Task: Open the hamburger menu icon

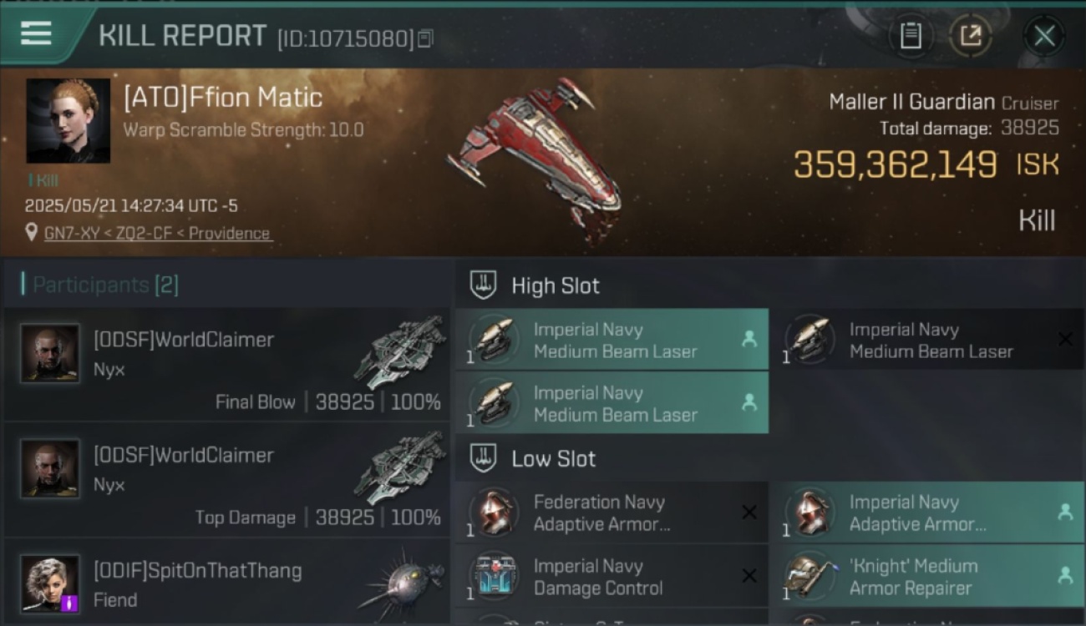Action: tap(36, 33)
